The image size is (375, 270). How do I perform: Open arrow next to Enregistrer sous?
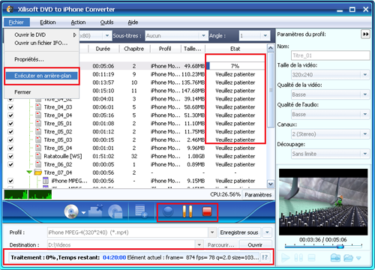tap(267, 232)
